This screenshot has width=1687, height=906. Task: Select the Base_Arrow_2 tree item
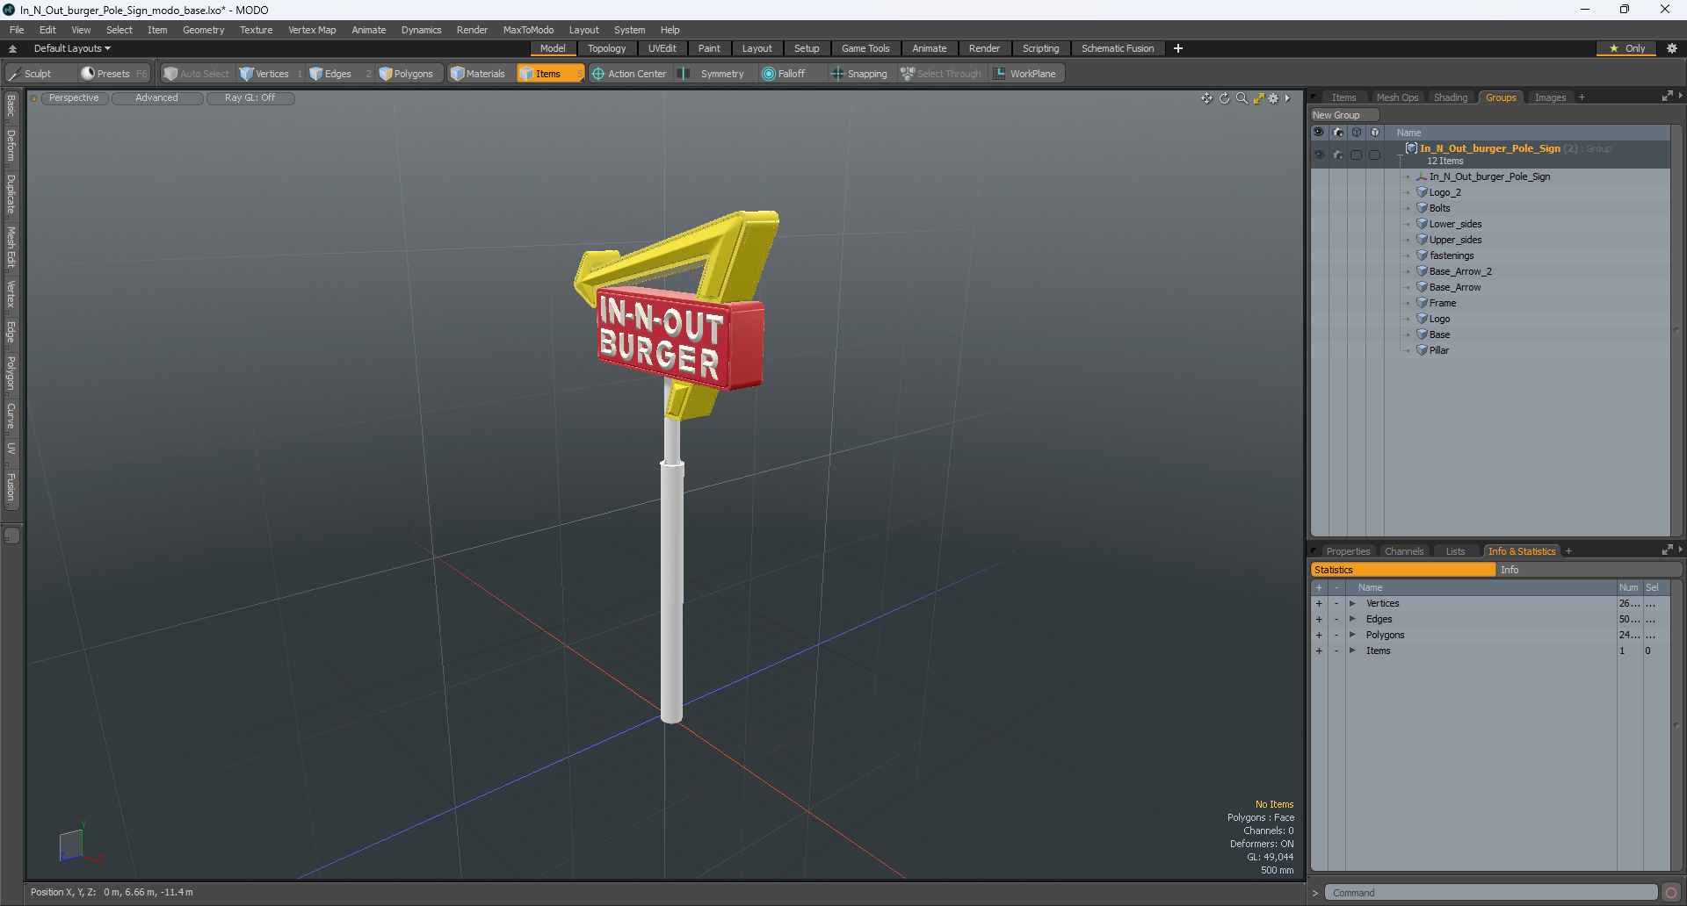(x=1460, y=271)
